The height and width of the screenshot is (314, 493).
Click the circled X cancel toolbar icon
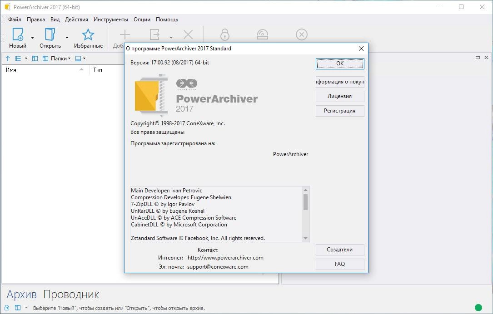click(x=302, y=34)
